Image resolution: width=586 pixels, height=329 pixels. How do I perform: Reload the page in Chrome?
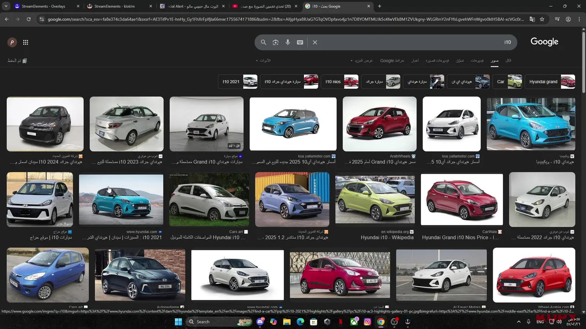click(28, 19)
